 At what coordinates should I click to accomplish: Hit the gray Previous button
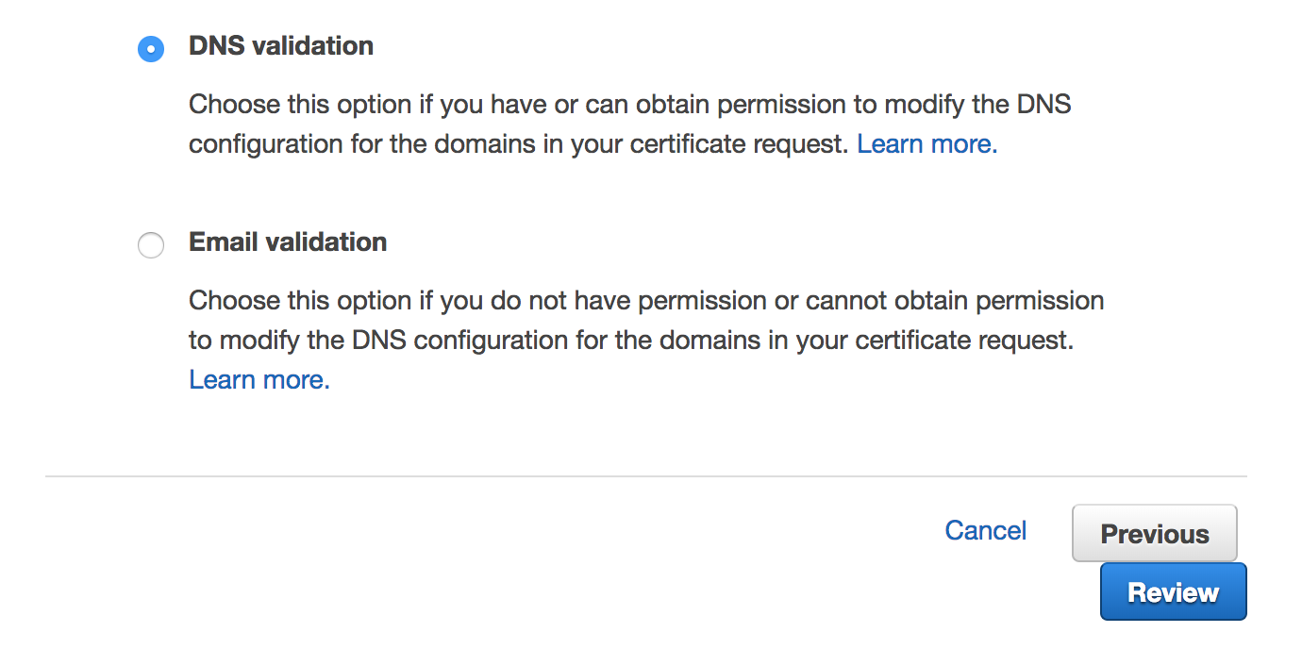point(1154,534)
